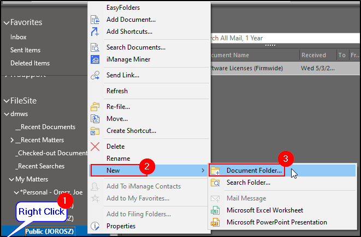Click the Add Shortcuts arrow icon
The width and height of the screenshot is (361, 237).
95,32
